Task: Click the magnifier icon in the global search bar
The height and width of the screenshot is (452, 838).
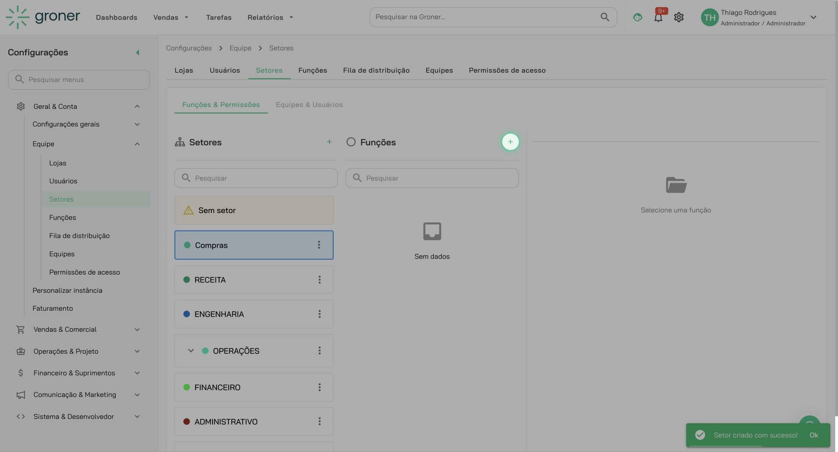Action: [604, 17]
